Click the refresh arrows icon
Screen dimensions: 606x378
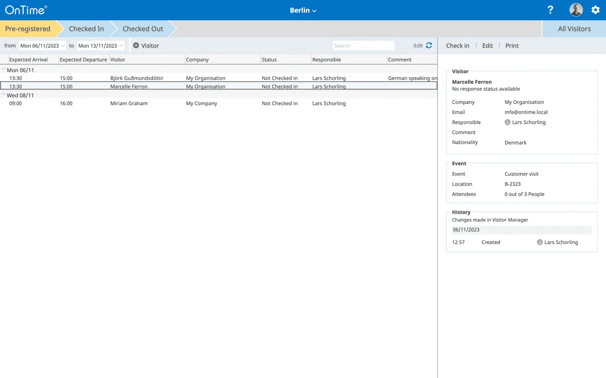429,45
